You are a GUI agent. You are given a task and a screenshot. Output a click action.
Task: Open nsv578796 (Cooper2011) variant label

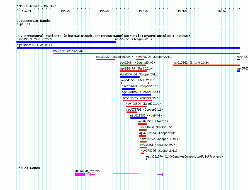click(159, 151)
